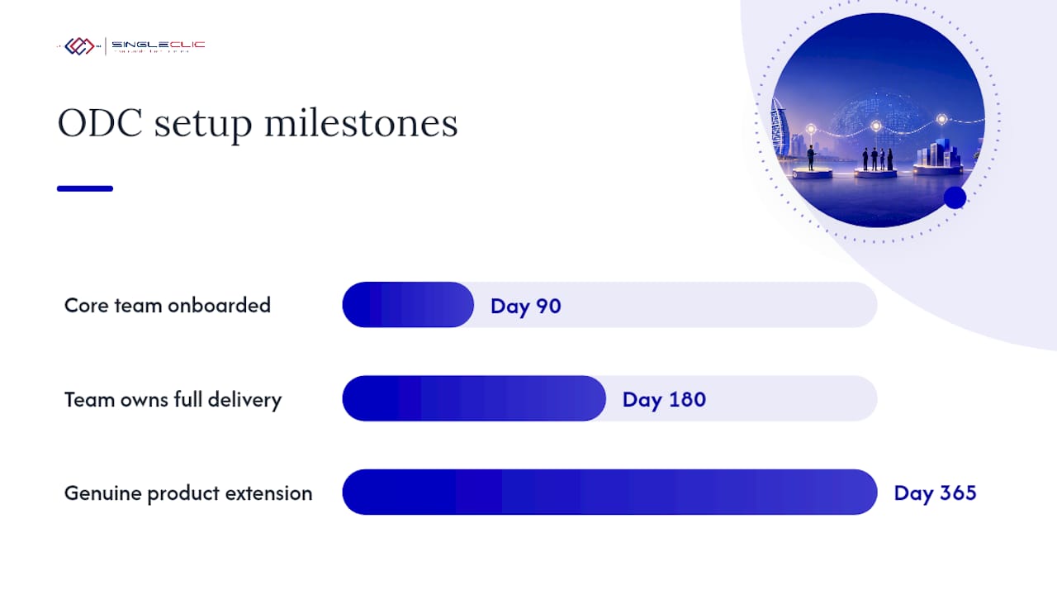Click the fully filled Genuine product extension bar

(x=609, y=493)
